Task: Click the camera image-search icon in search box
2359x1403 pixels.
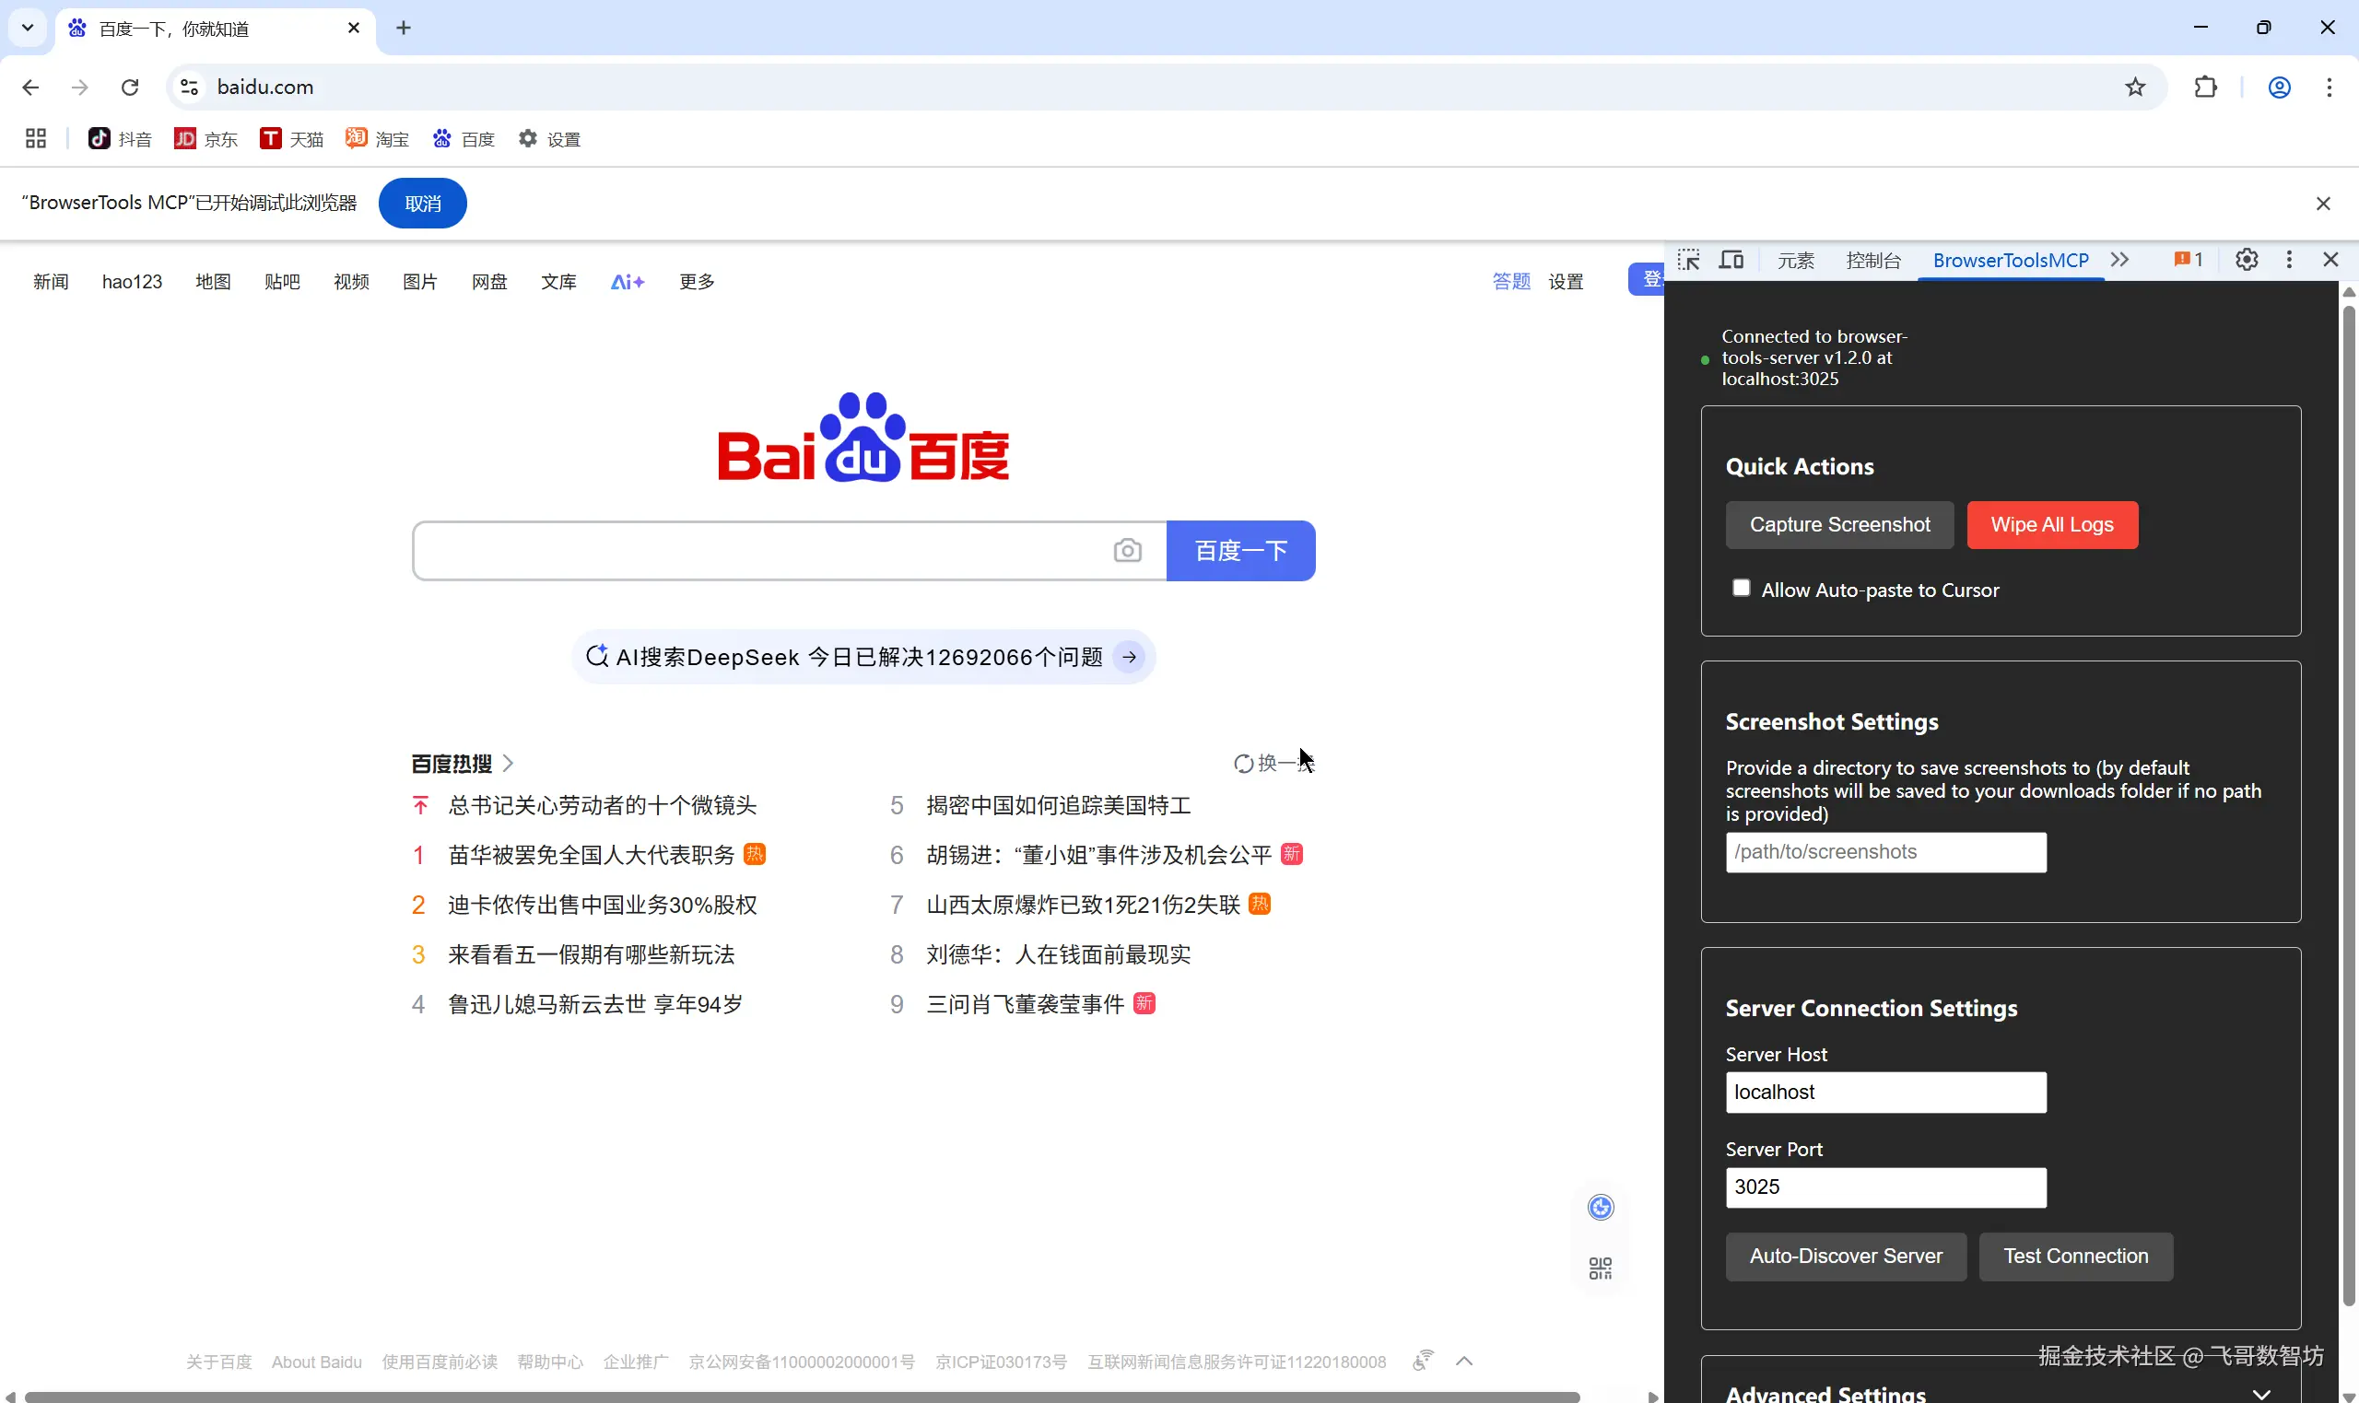Action: click(x=1127, y=550)
